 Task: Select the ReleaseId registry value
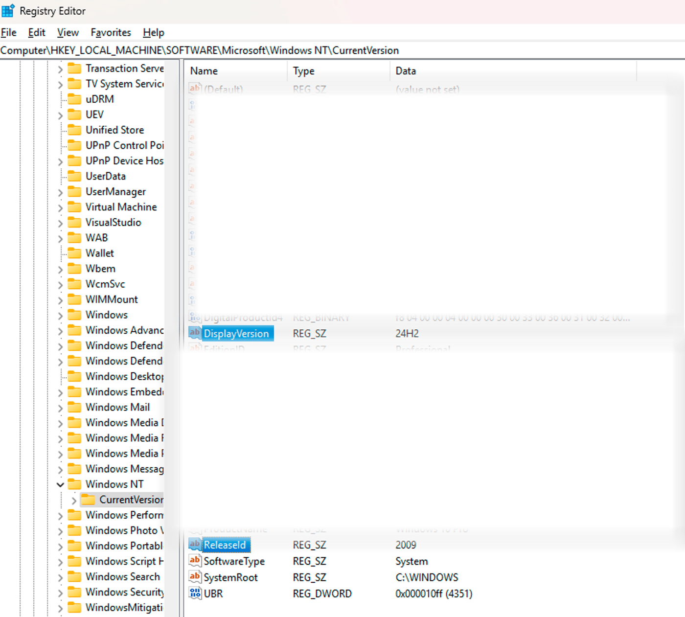(x=225, y=545)
